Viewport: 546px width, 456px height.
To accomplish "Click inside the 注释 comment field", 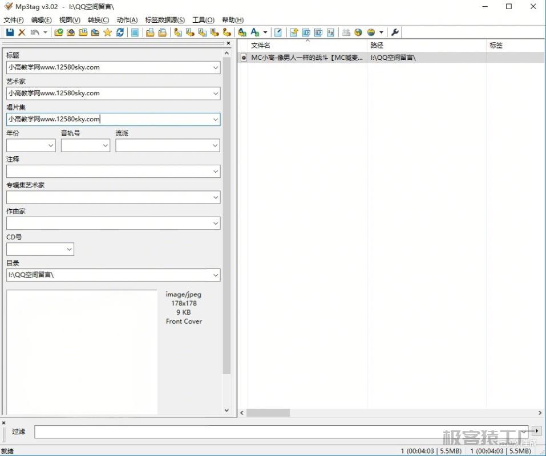I will tap(108, 172).
